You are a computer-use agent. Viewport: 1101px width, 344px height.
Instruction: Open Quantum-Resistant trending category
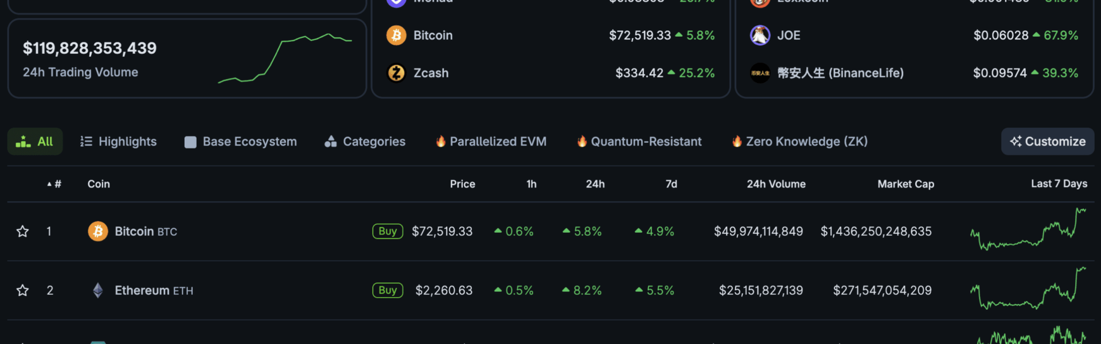(639, 142)
